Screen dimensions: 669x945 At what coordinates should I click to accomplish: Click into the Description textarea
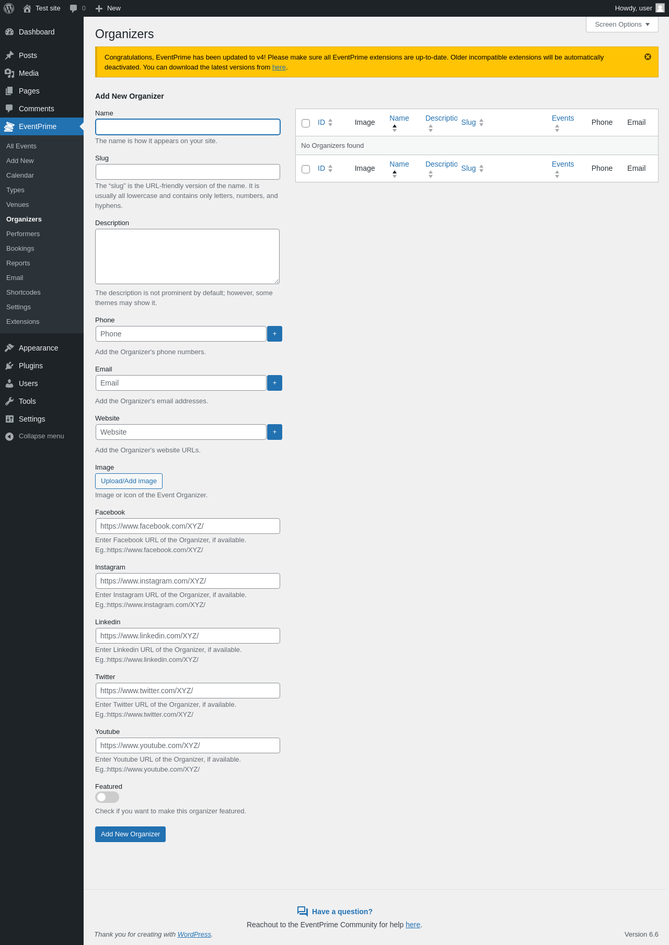(188, 256)
